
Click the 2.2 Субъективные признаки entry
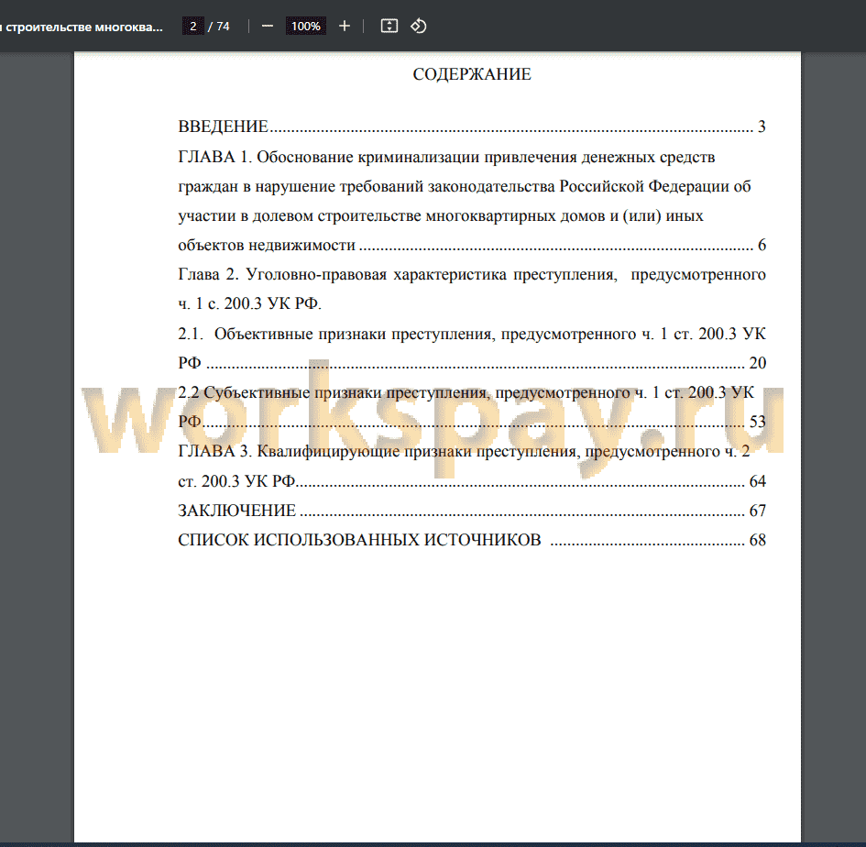(472, 407)
